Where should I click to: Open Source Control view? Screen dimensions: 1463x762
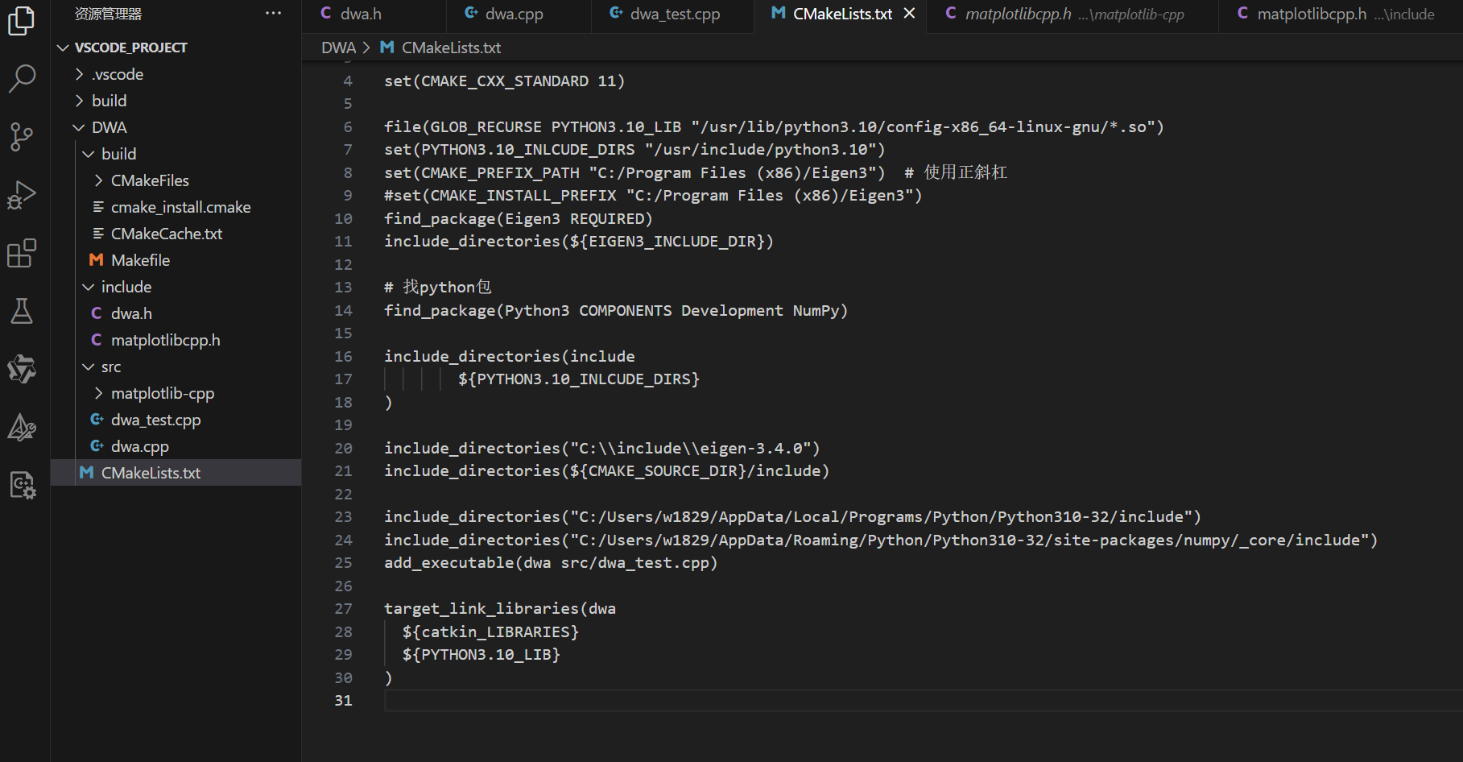tap(22, 136)
